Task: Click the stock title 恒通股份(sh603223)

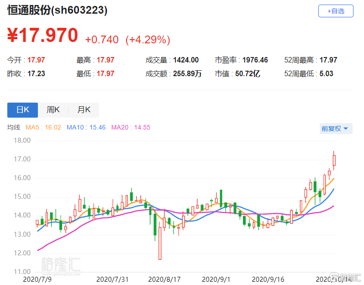Action: click(58, 10)
